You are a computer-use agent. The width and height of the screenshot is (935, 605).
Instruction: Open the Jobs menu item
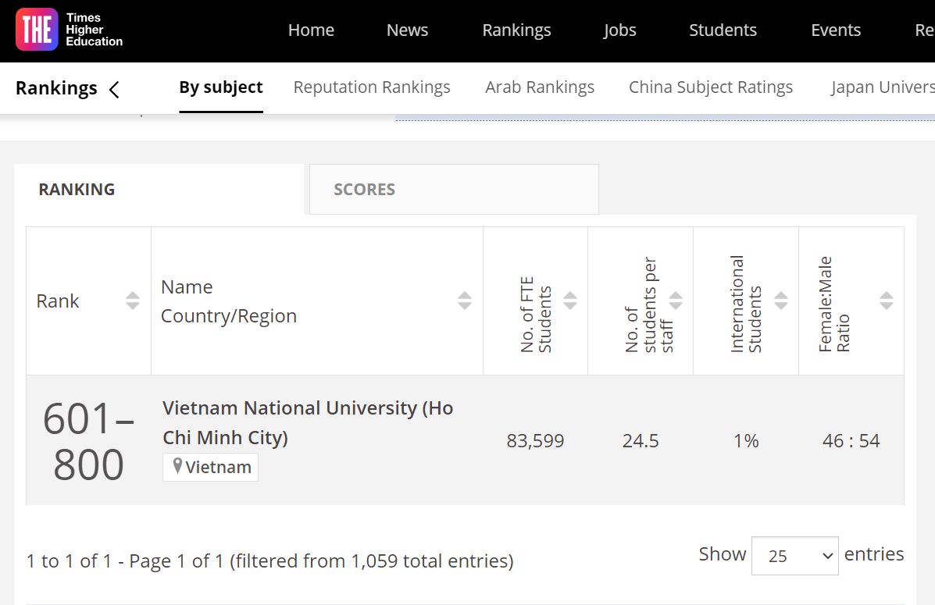[619, 30]
